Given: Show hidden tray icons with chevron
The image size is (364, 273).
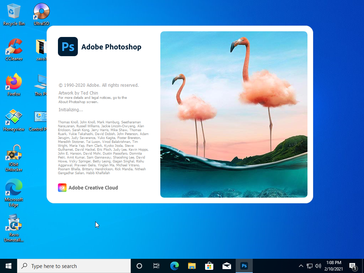Looking at the screenshot, I should point(301,266).
